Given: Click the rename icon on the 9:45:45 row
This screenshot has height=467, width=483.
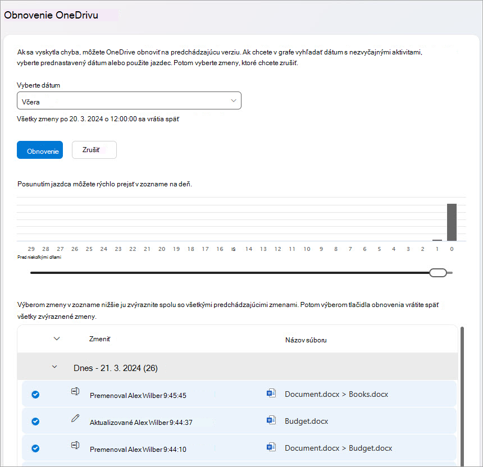Looking at the screenshot, I should click(75, 391).
